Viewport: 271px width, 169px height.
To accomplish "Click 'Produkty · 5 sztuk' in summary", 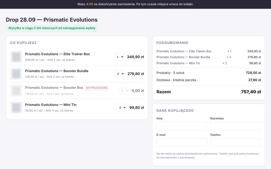I will [x=170, y=73].
